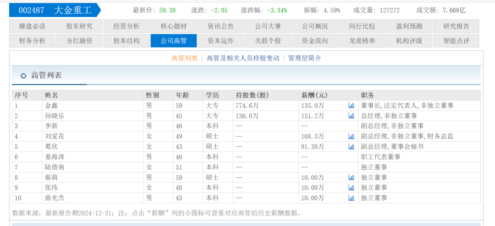Click salary value 91.38万
Viewport: 495px width, 226px height.
click(313, 146)
